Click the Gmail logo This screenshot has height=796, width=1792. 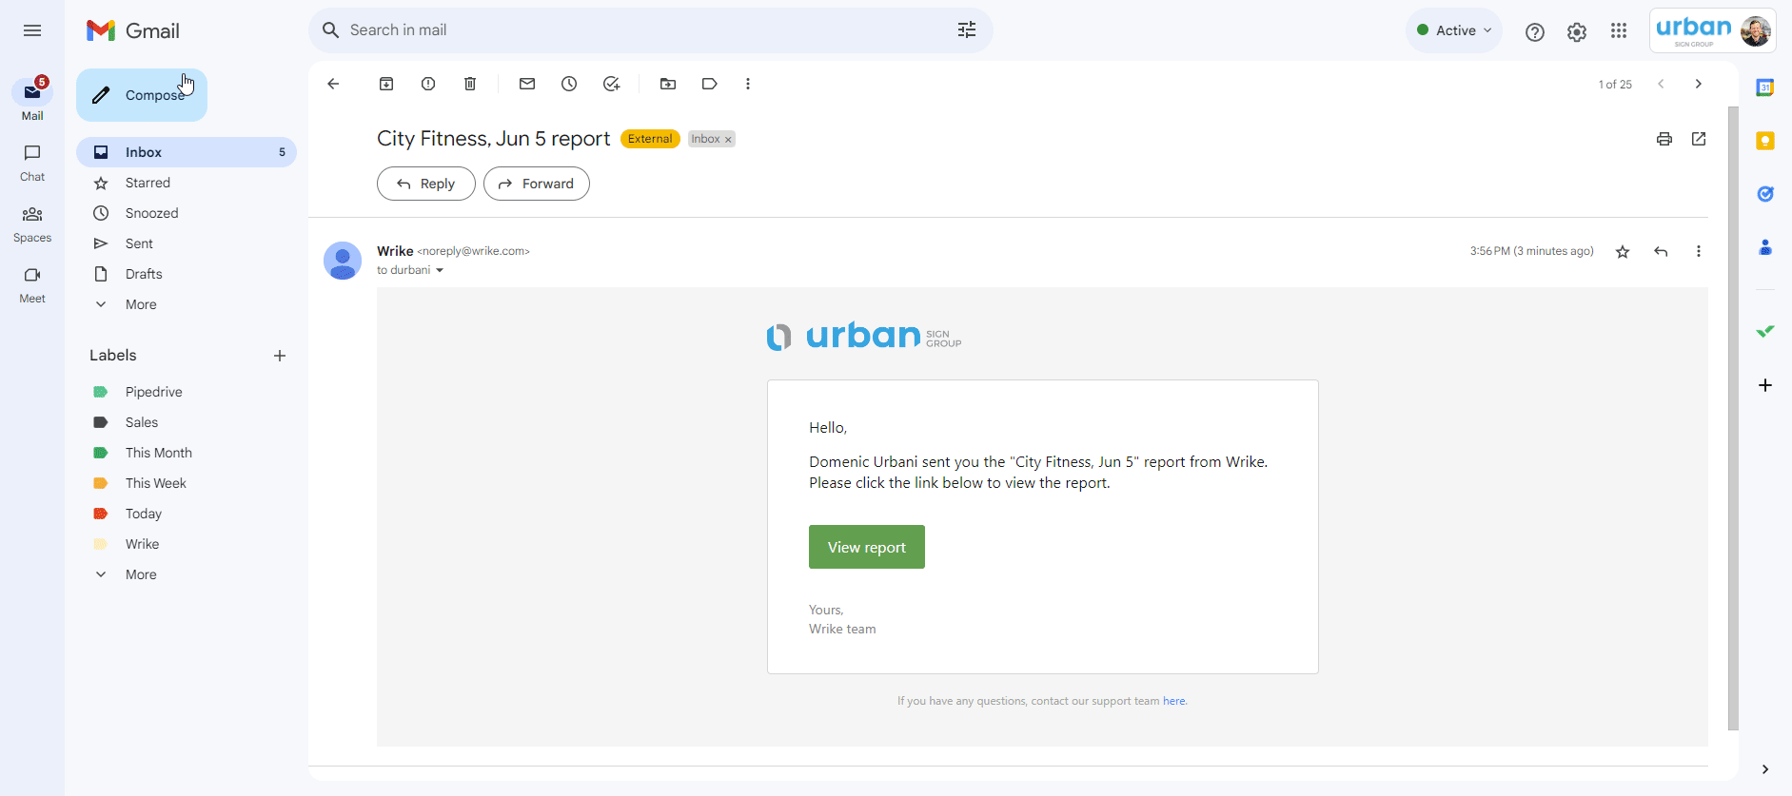click(x=133, y=30)
